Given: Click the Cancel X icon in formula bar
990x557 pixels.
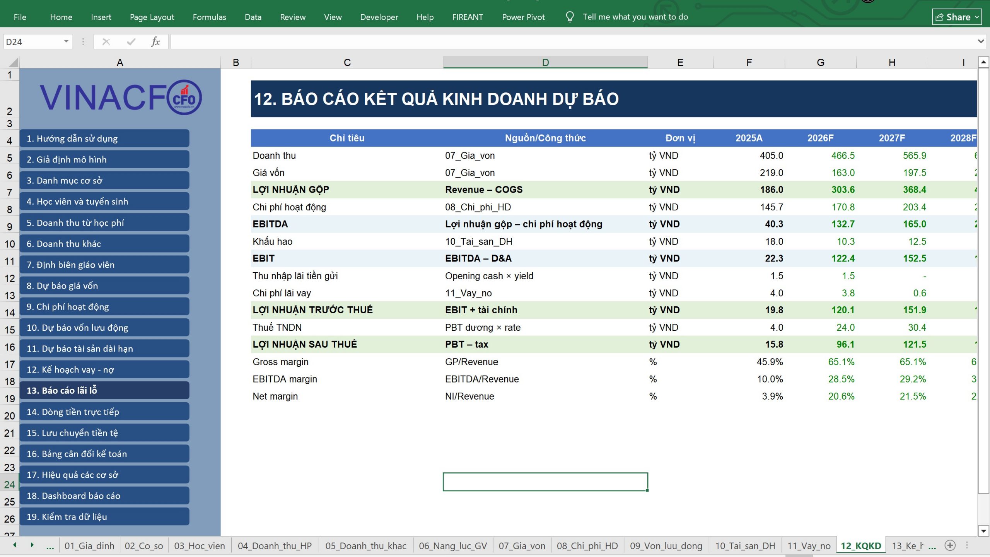Looking at the screenshot, I should click(x=106, y=42).
